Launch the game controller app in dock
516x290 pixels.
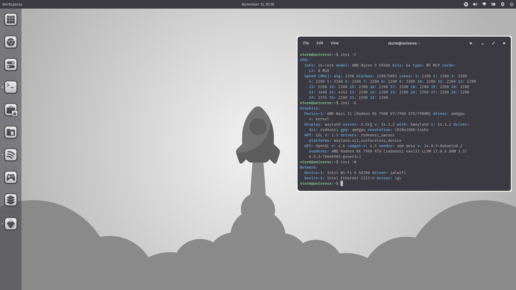click(x=11, y=177)
